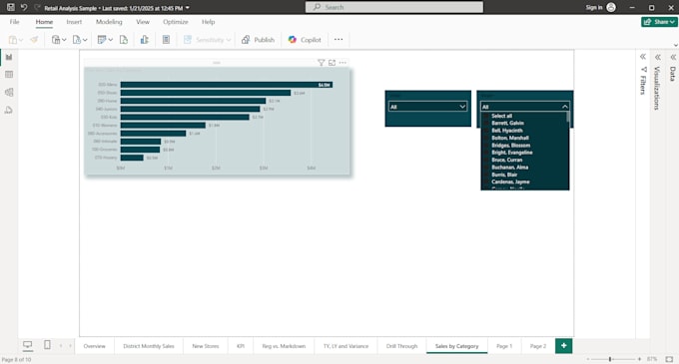Click the zoom slider handle
The height and width of the screenshot is (364, 679).
click(610, 359)
